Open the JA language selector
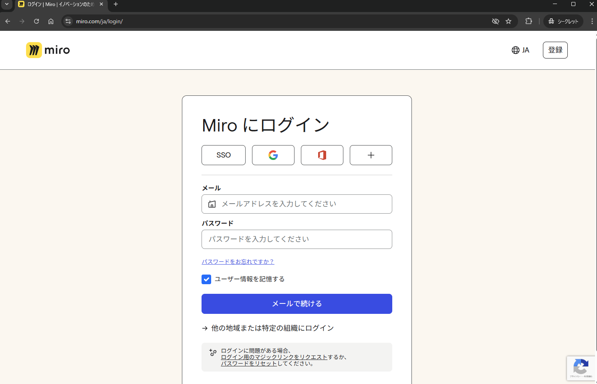 [520, 50]
